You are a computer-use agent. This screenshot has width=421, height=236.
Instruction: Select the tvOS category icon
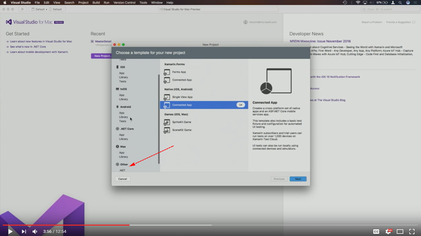pos(117,89)
